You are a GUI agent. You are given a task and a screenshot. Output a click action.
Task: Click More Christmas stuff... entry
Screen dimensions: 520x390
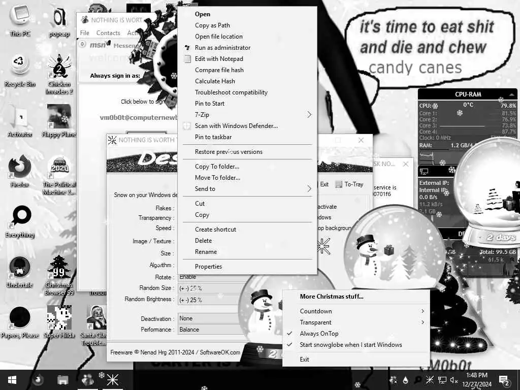[x=356, y=297]
